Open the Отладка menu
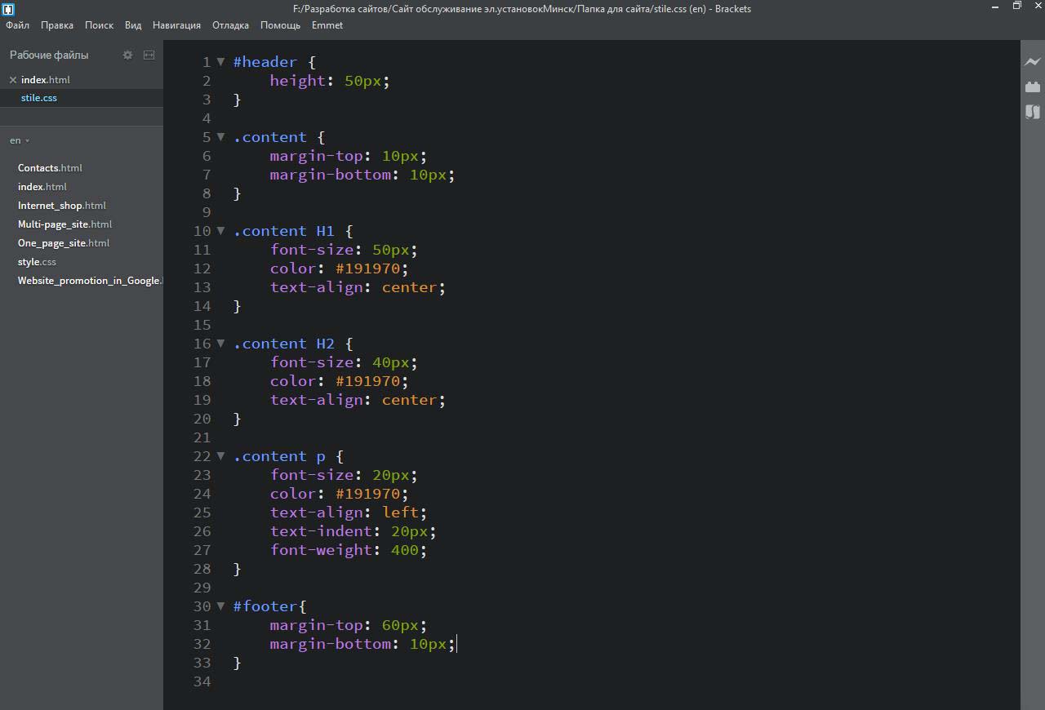The width and height of the screenshot is (1045, 710). [230, 25]
